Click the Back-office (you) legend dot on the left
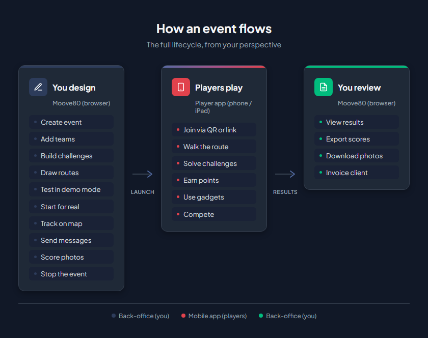Screen dimensions: 428x338 (113, 316)
